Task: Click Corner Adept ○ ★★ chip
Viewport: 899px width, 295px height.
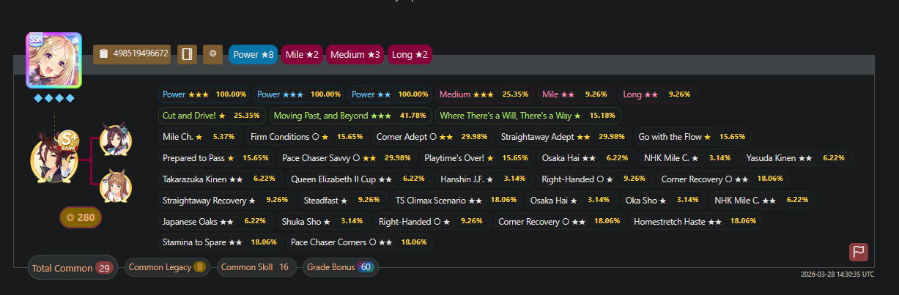Action: 432,137
